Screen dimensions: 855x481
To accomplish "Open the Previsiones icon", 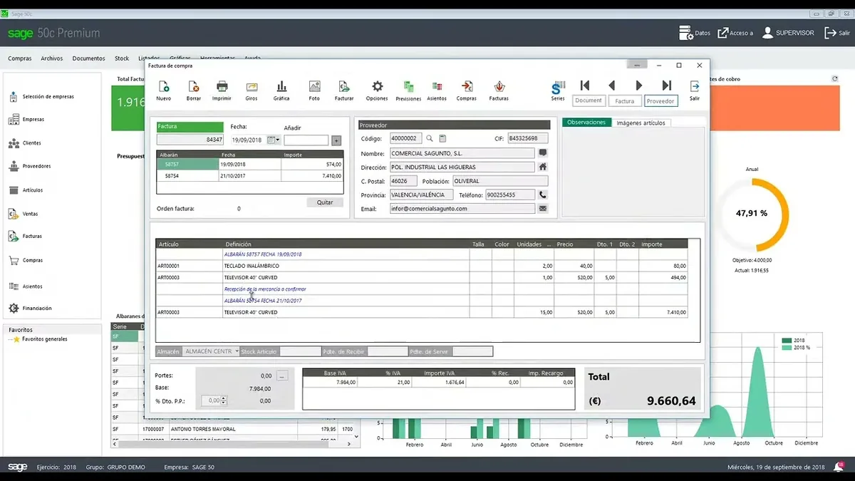I will click(x=408, y=86).
